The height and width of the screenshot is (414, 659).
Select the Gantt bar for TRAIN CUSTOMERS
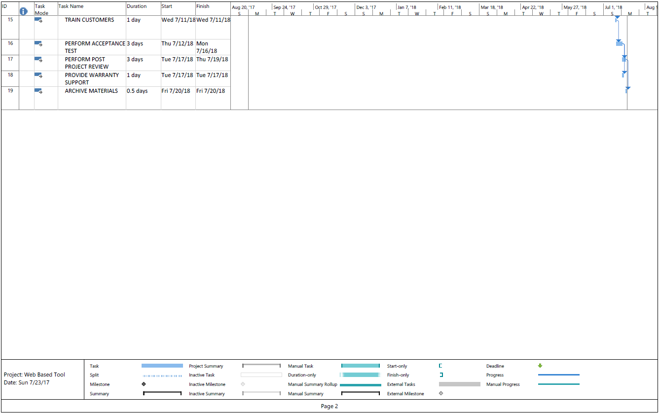[617, 20]
